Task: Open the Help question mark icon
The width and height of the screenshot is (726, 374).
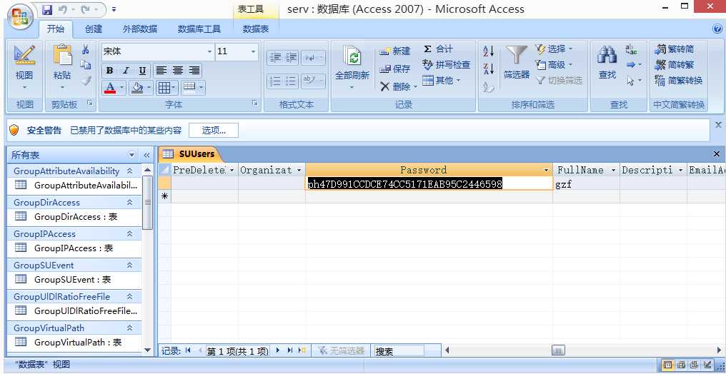Action: click(717, 29)
